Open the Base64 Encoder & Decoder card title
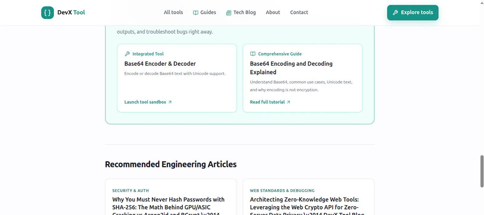484x215 pixels. tap(160, 64)
